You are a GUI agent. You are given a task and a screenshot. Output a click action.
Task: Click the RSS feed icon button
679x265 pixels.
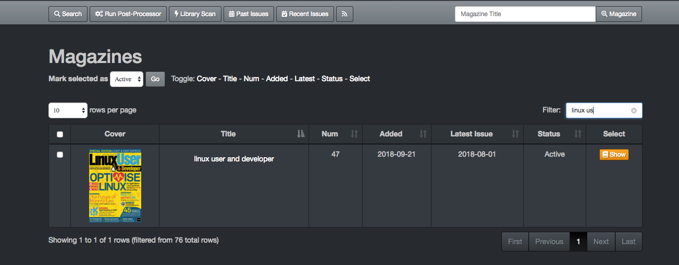point(344,14)
